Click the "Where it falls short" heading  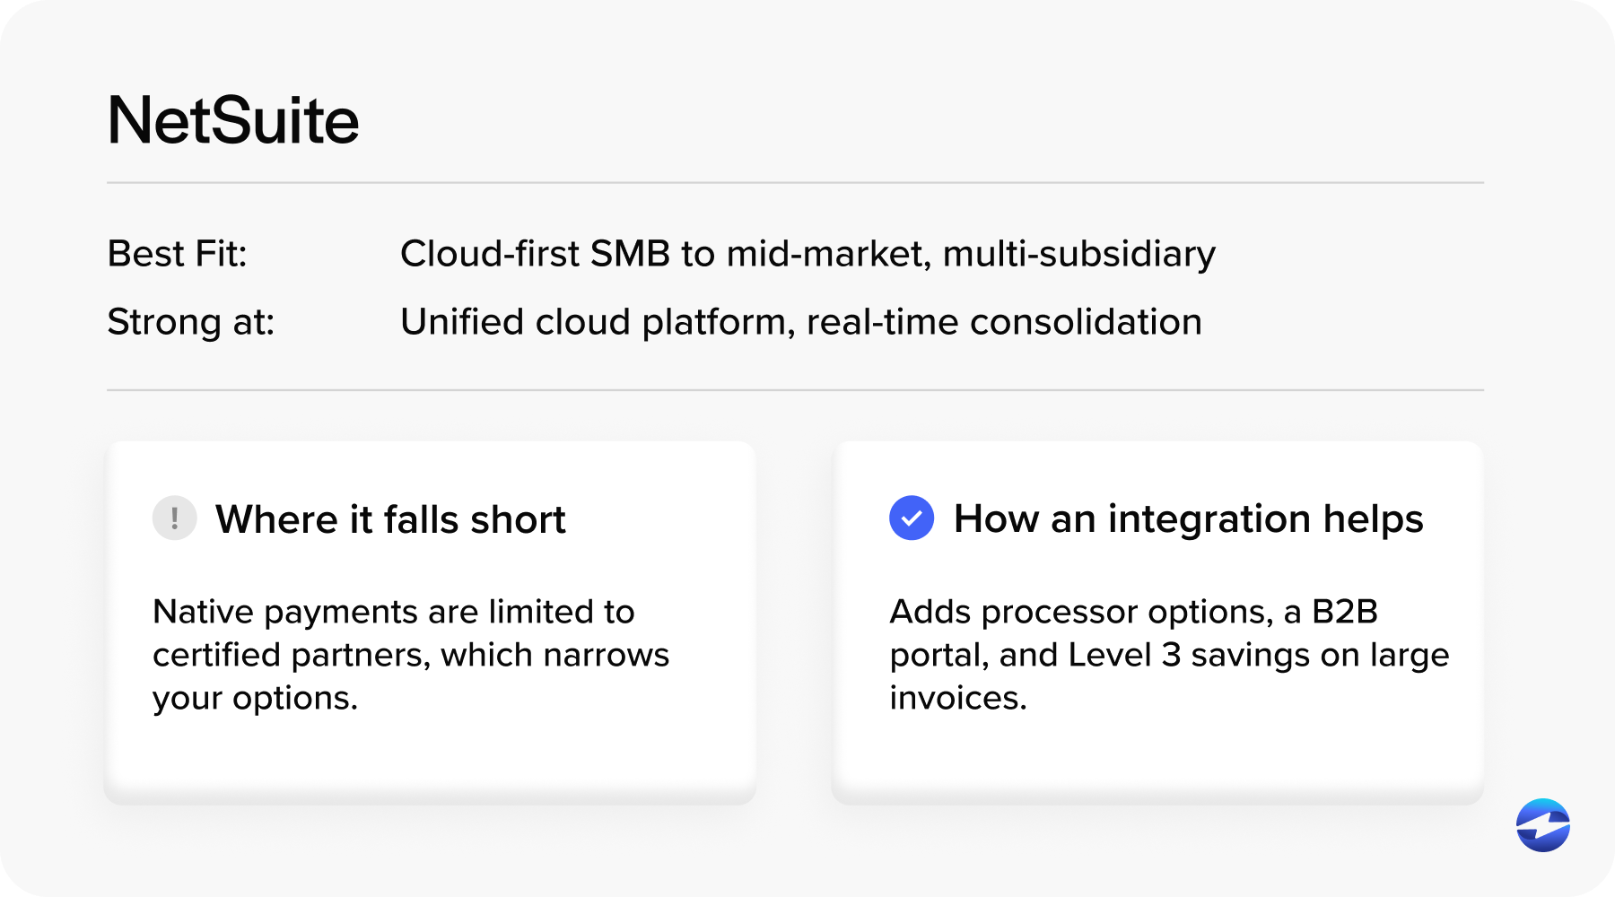[x=390, y=519]
